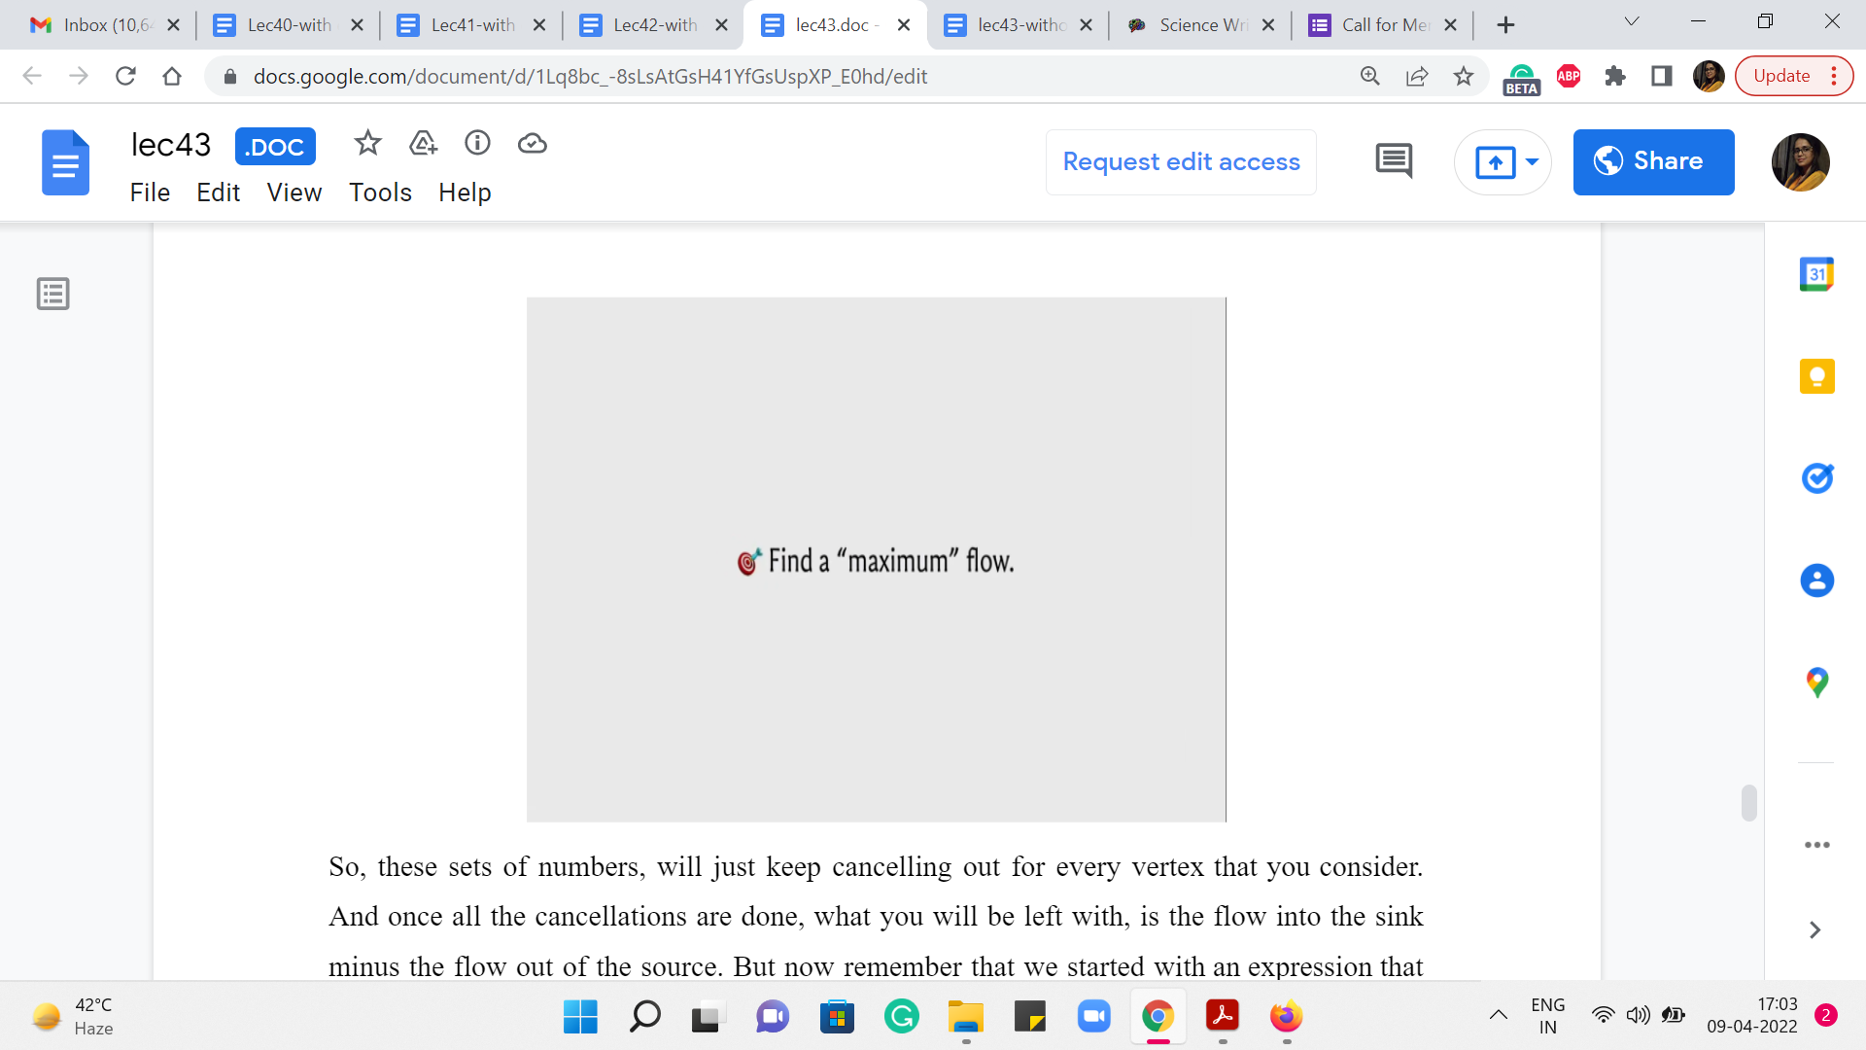This screenshot has height=1050, width=1866.
Task: Open comment history icon
Action: tap(1394, 161)
